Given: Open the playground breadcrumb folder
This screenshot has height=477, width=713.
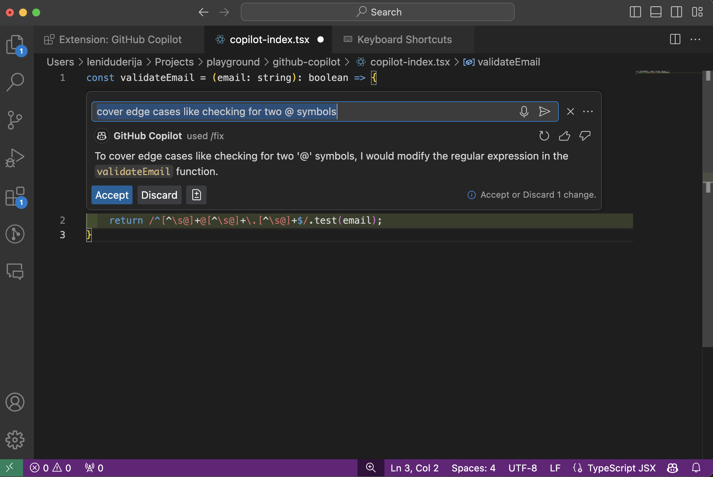Looking at the screenshot, I should point(233,62).
